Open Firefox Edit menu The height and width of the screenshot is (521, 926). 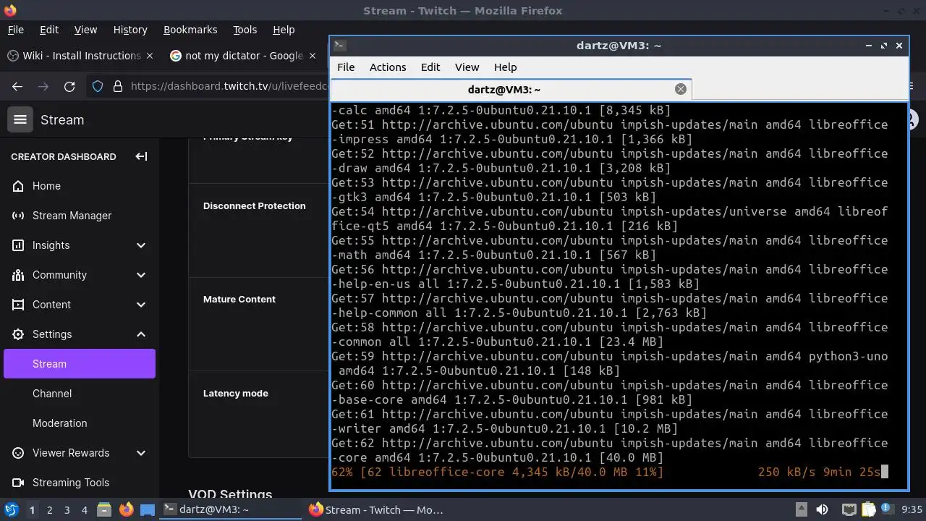49,30
